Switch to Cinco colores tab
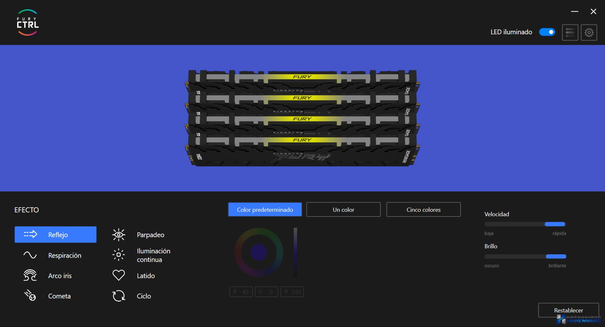 pyautogui.click(x=423, y=210)
